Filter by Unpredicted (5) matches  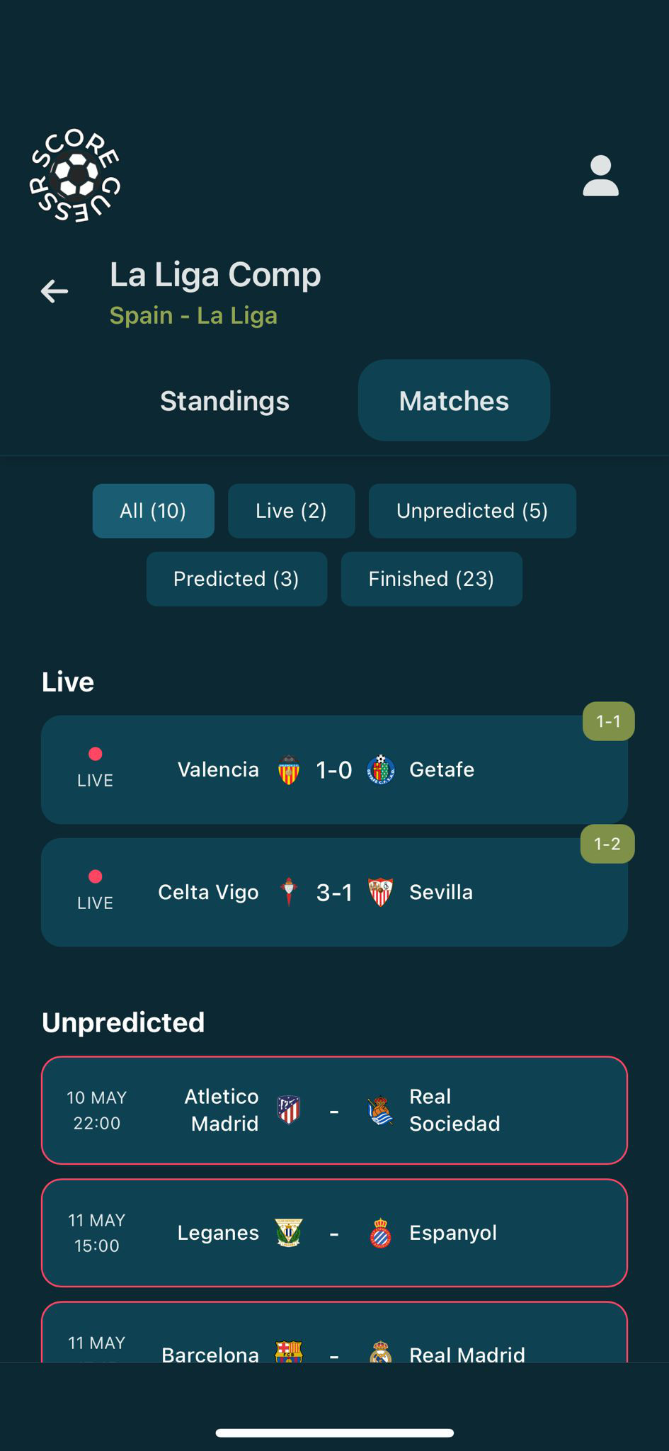(x=472, y=511)
